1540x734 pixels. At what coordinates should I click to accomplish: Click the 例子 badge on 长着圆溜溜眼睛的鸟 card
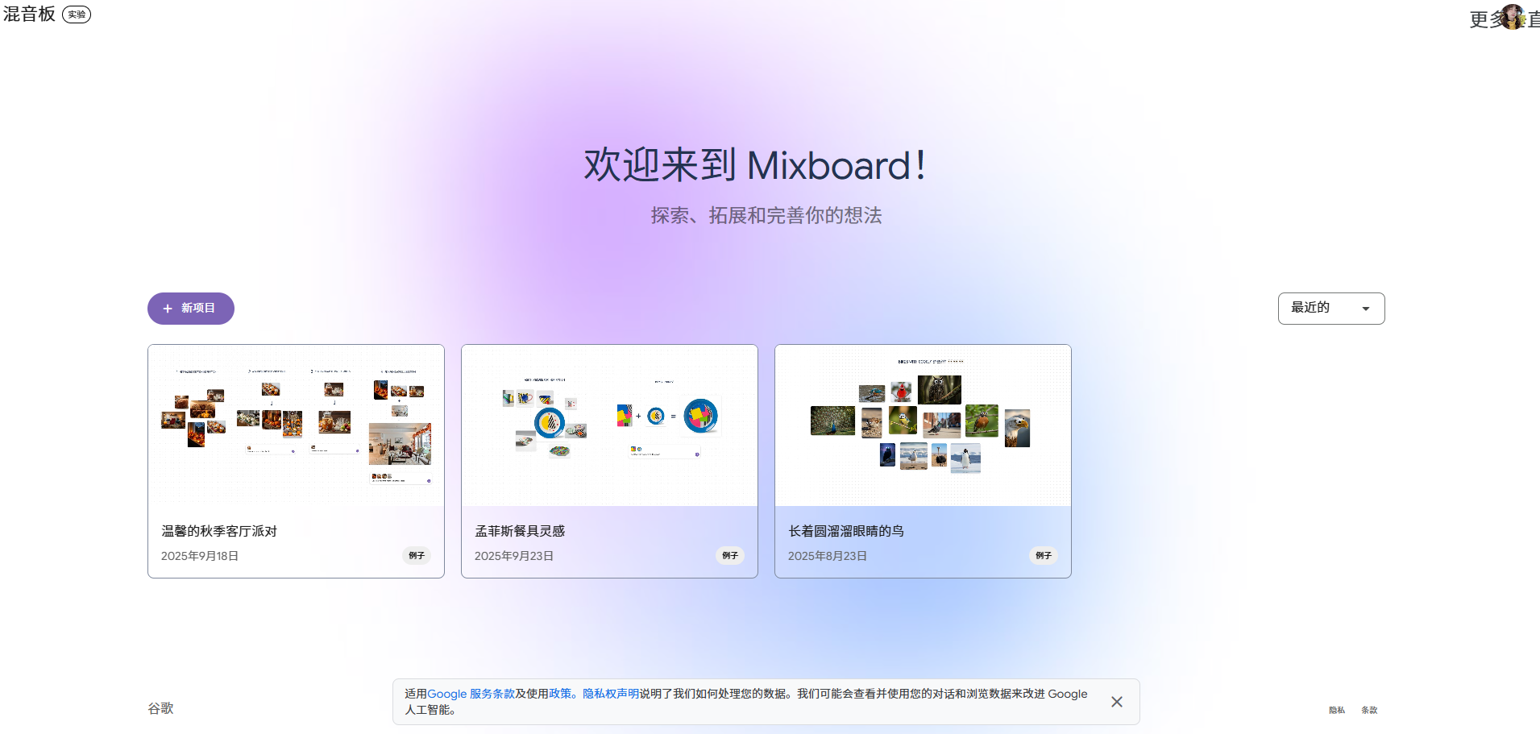(x=1043, y=555)
